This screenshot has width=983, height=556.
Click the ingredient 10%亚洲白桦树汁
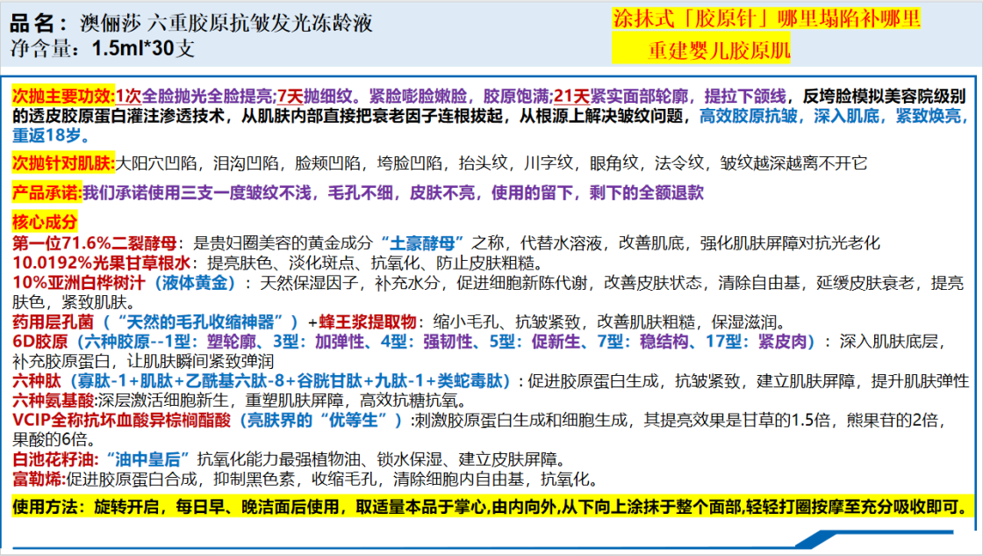(79, 283)
